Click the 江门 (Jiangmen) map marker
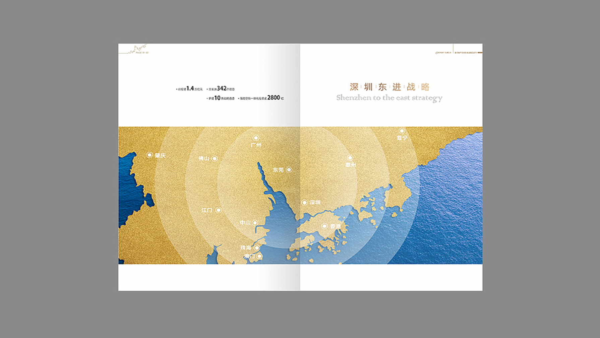This screenshot has height=338, width=600. (219, 210)
